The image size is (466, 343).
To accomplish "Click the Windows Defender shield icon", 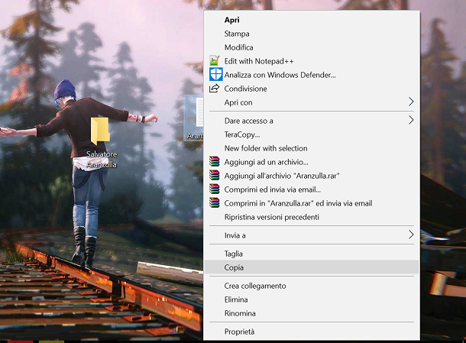I will [x=215, y=74].
